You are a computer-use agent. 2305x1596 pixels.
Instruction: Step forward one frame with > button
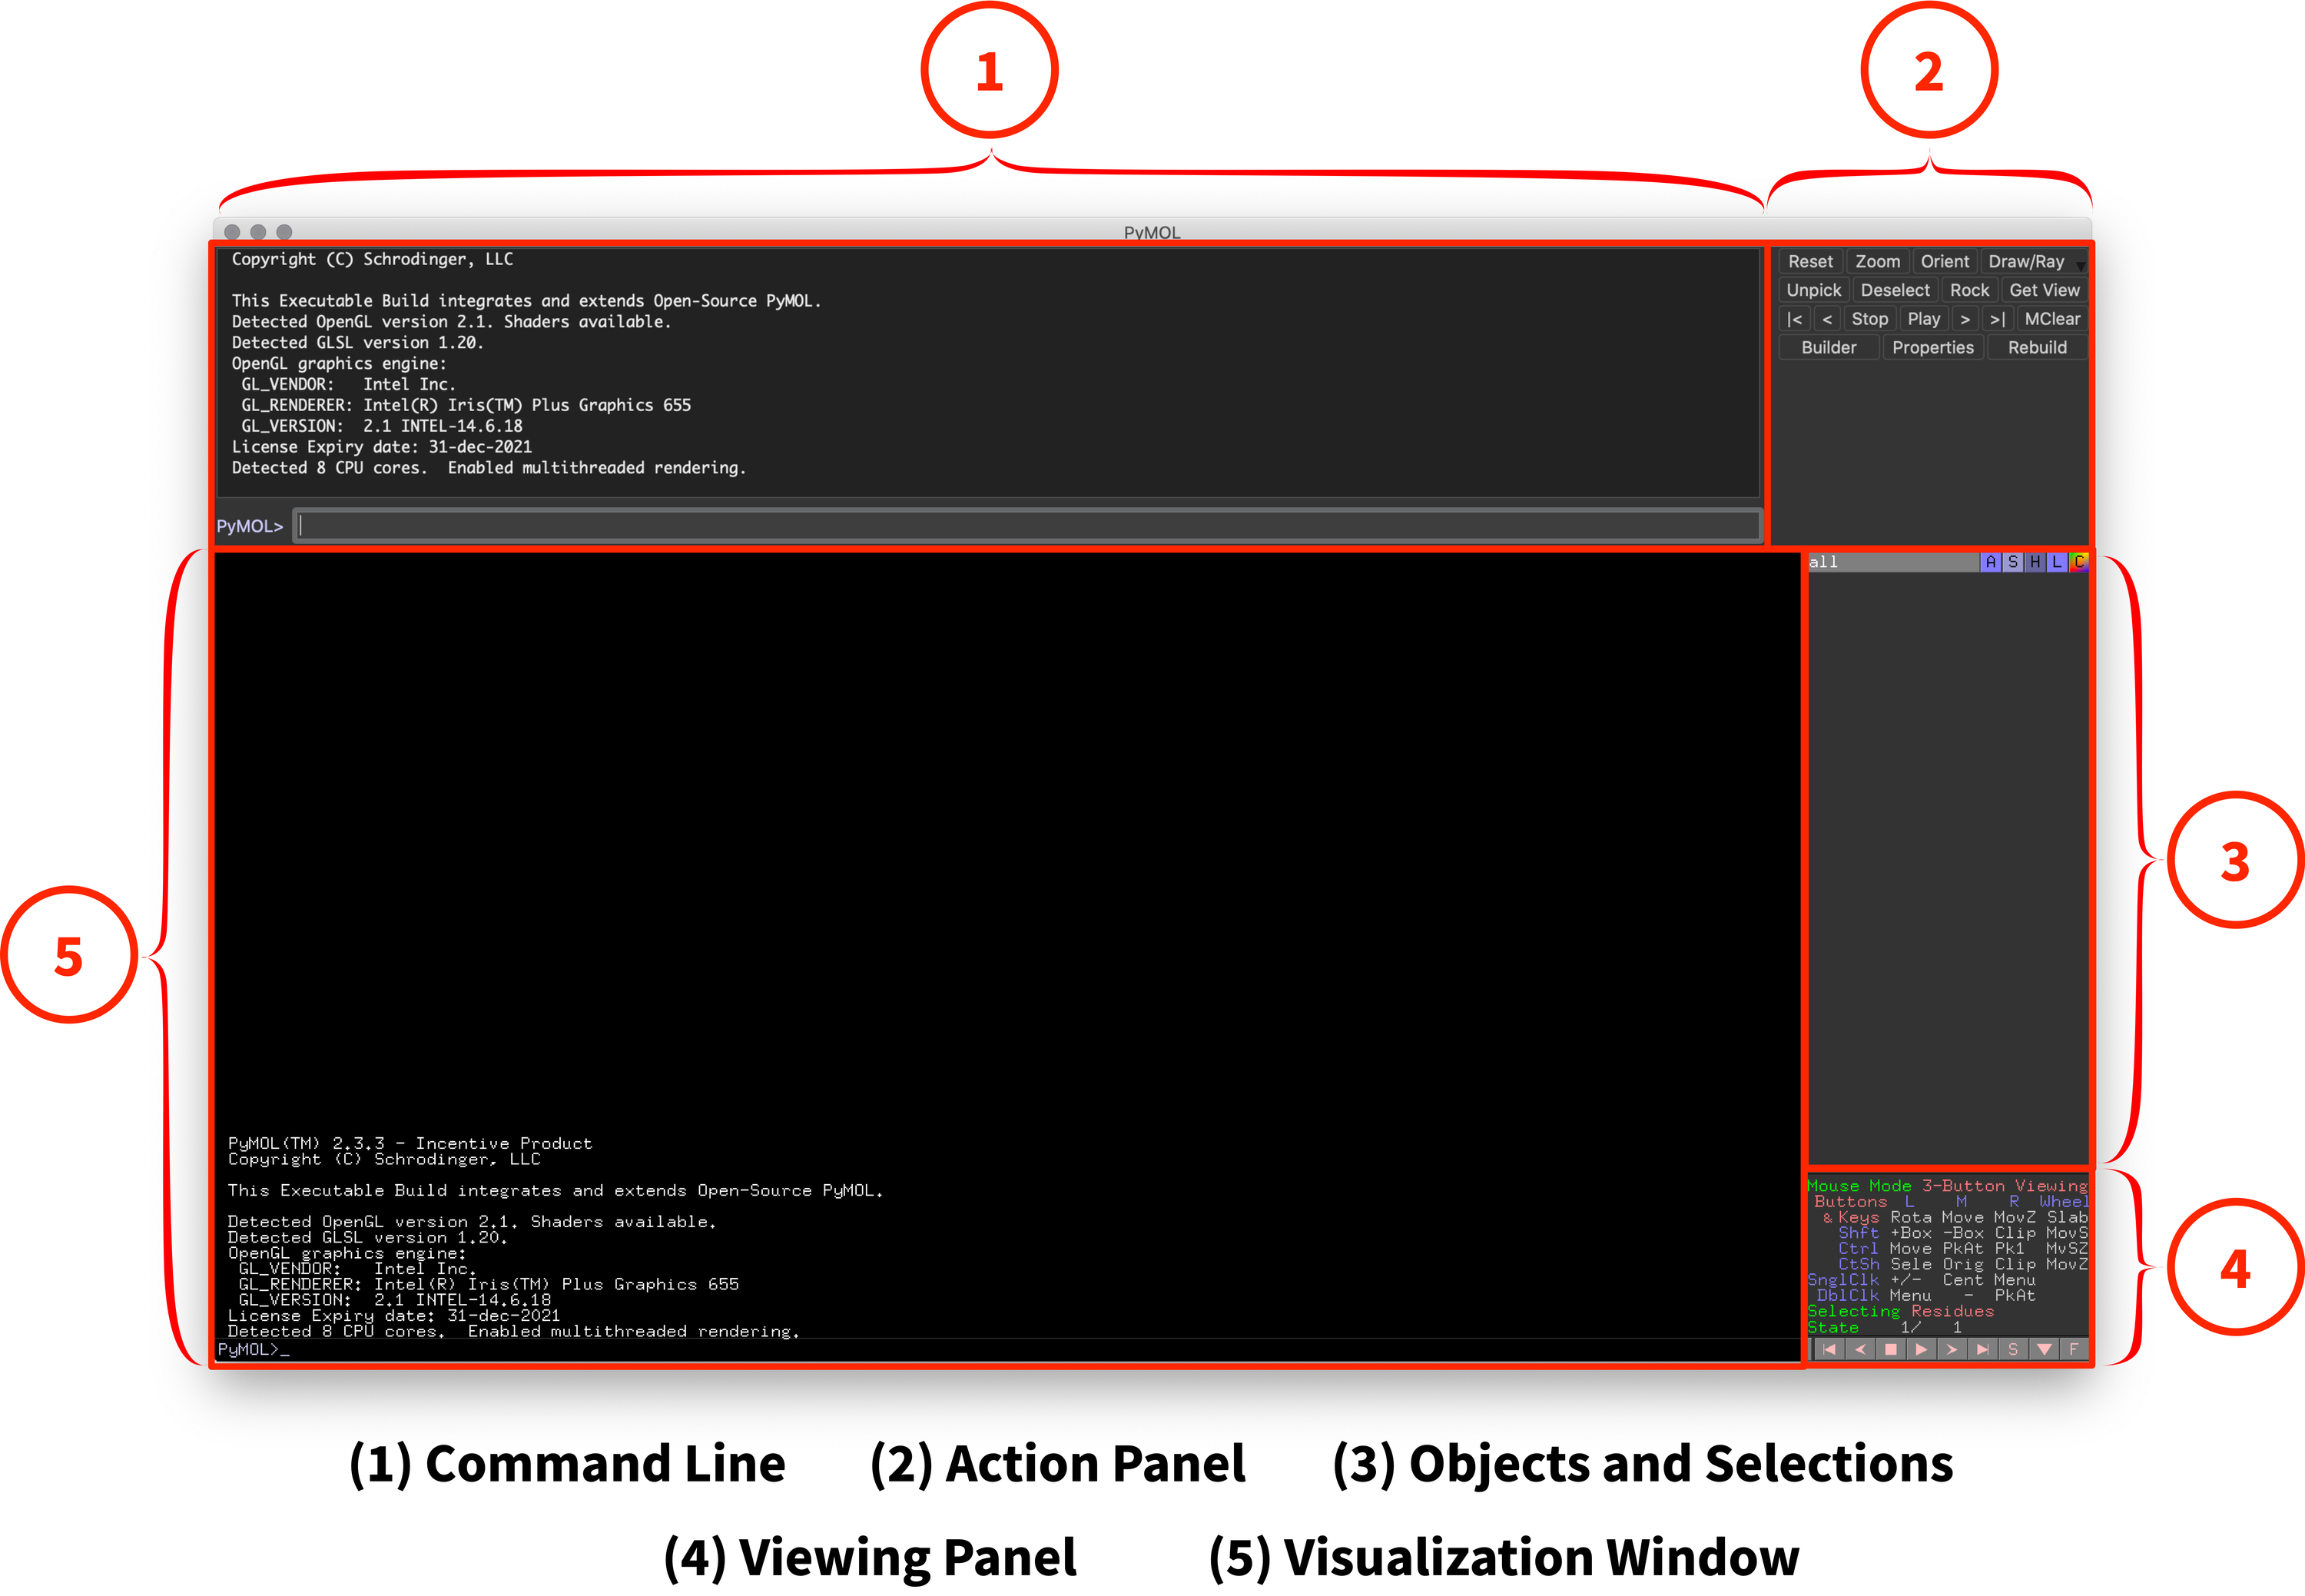pos(1965,319)
